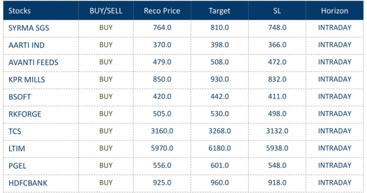
Task: Click the Stocks column header
Action: 20,11
